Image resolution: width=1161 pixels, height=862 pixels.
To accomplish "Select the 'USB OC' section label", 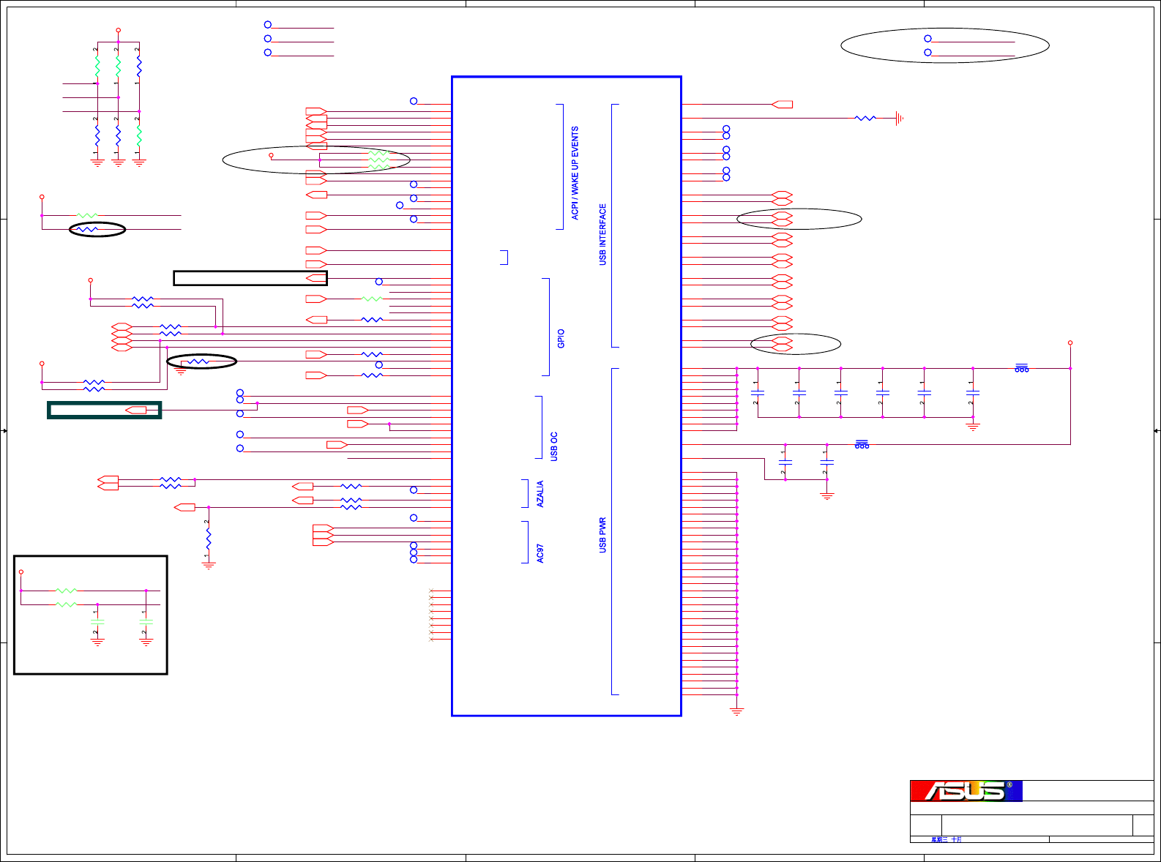I will click(x=553, y=446).
